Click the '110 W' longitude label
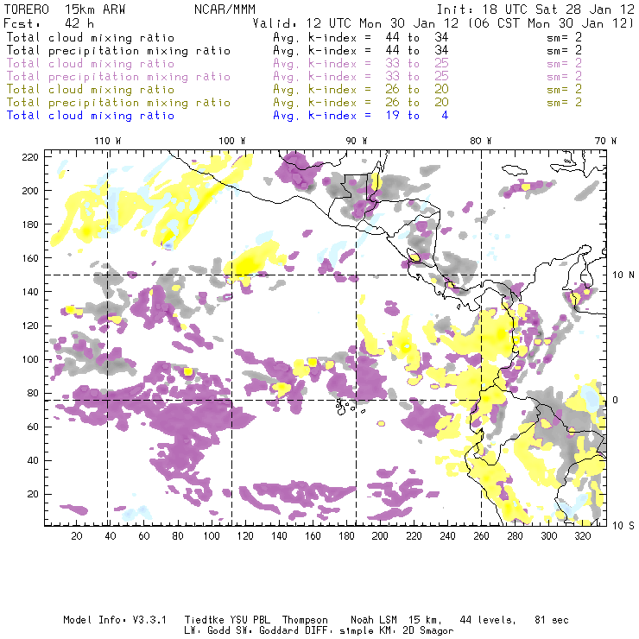 [108, 141]
